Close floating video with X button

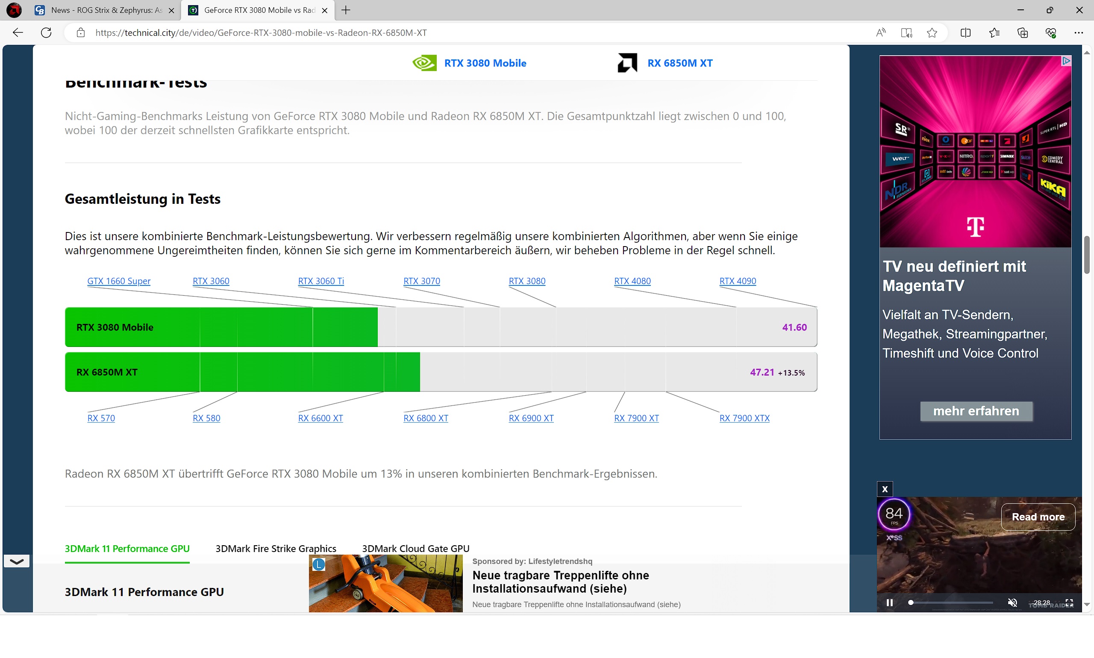point(884,489)
